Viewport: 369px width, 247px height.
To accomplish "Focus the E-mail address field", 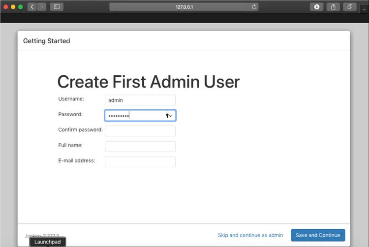I will (140, 162).
